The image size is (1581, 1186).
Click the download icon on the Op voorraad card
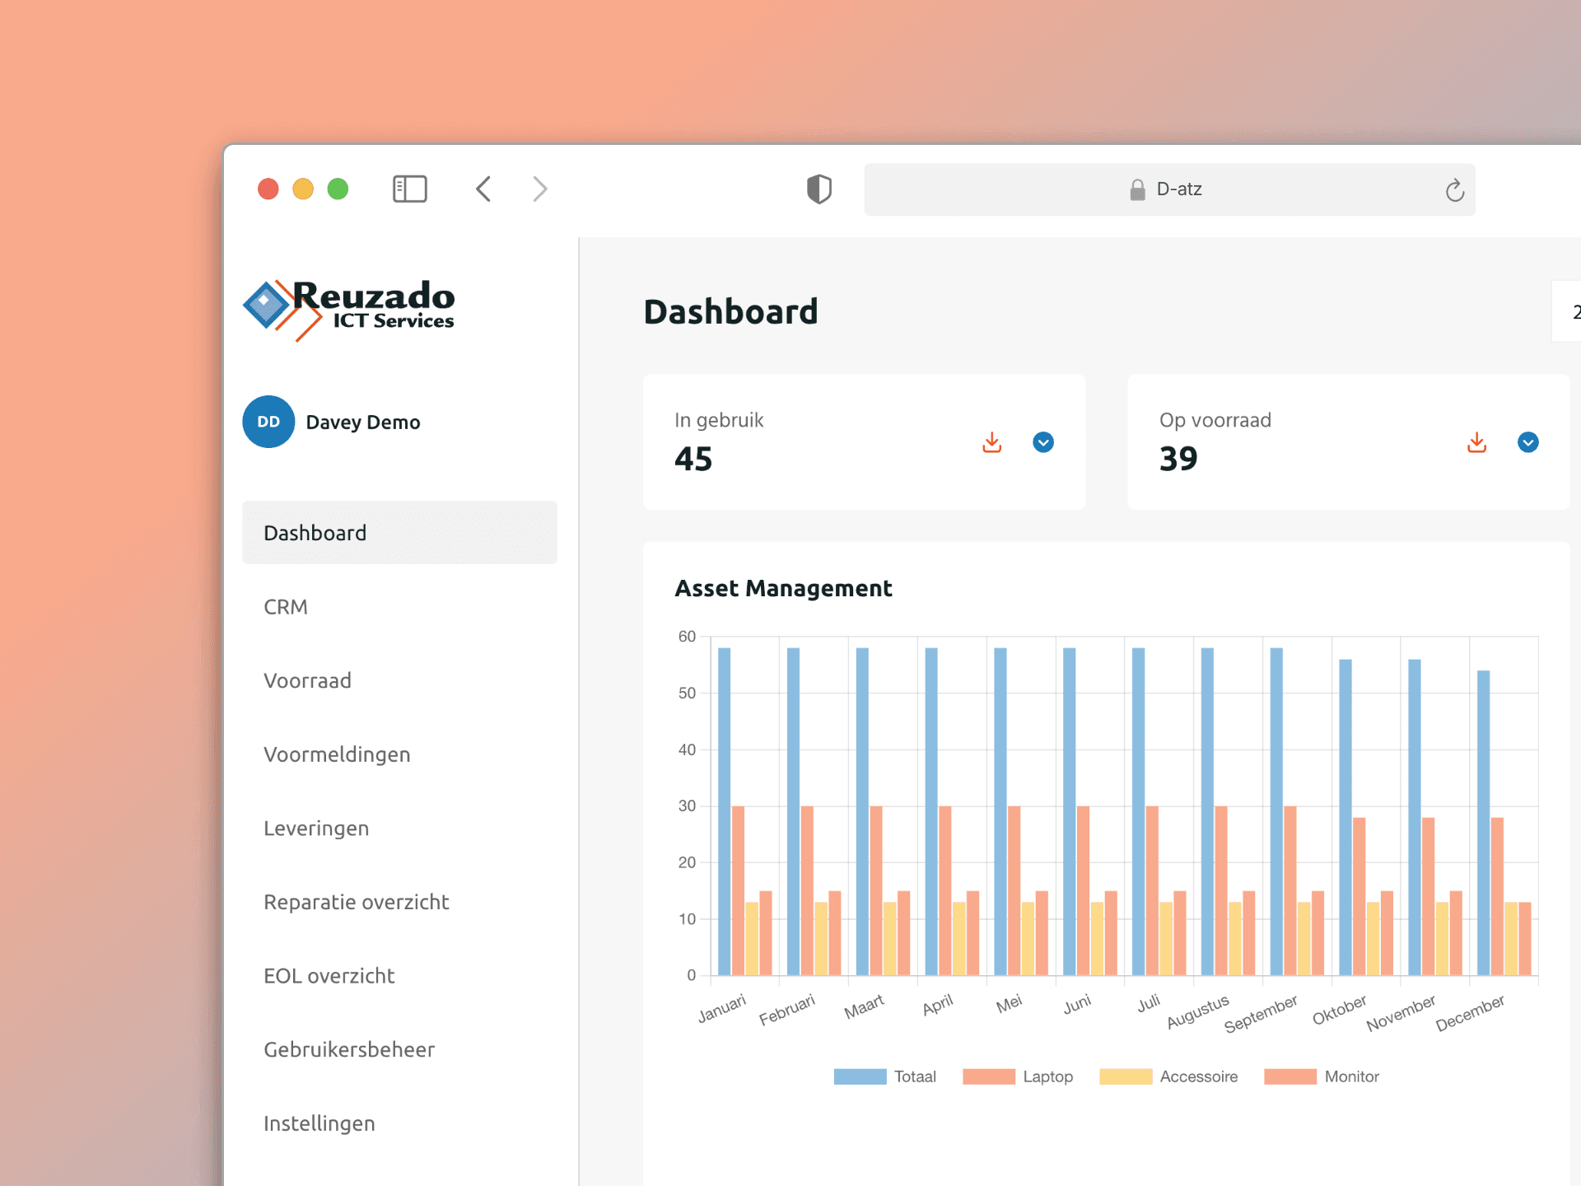[x=1476, y=442]
